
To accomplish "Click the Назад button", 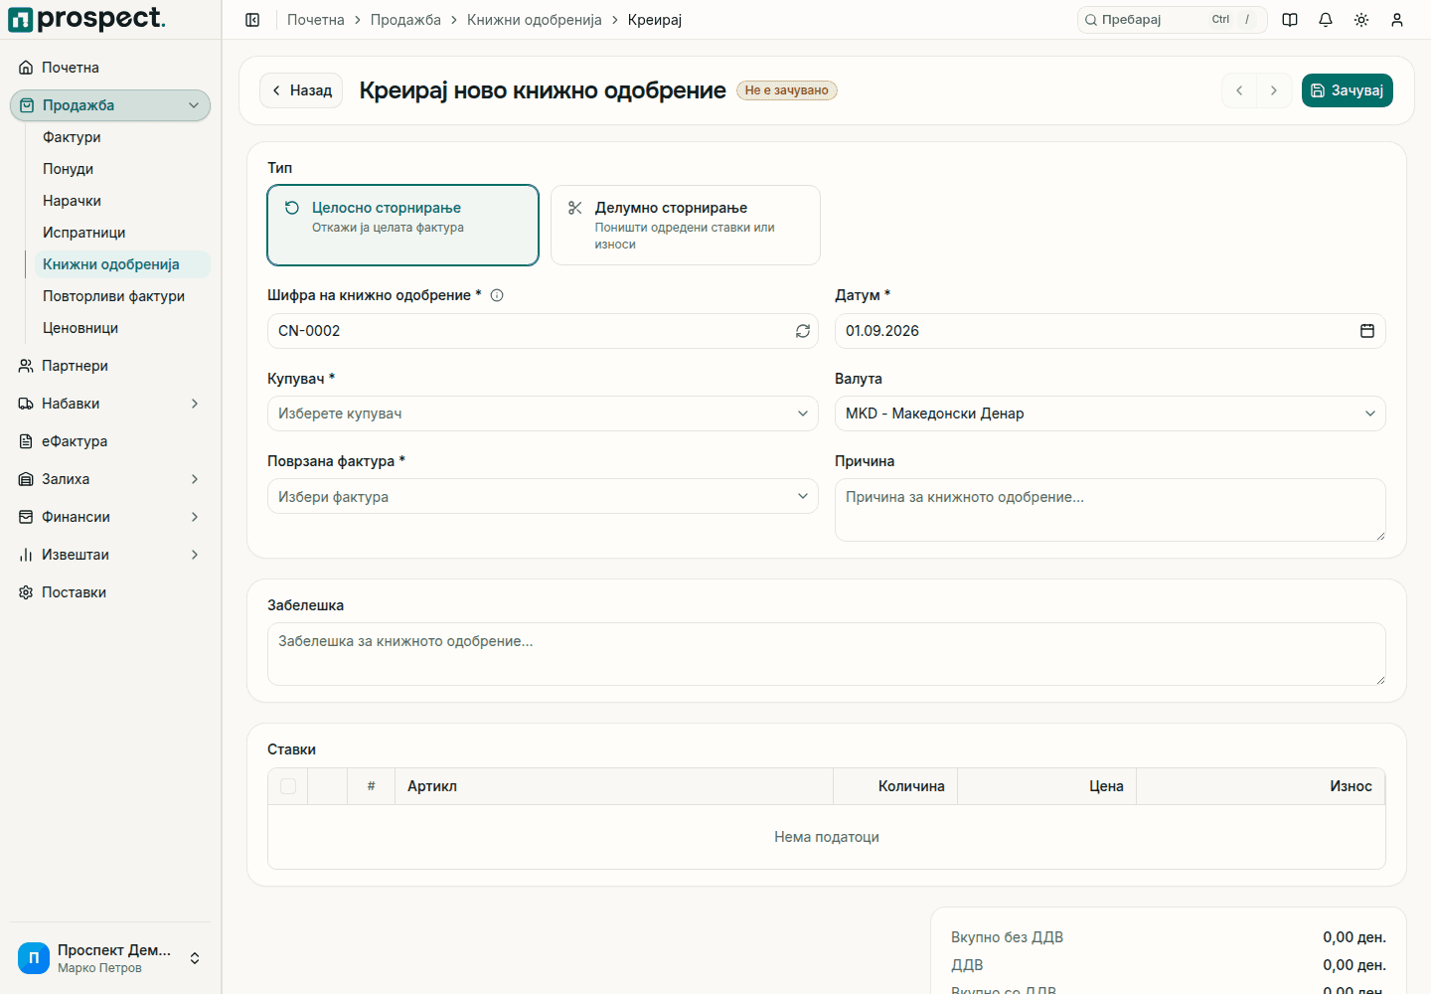I will pos(301,90).
